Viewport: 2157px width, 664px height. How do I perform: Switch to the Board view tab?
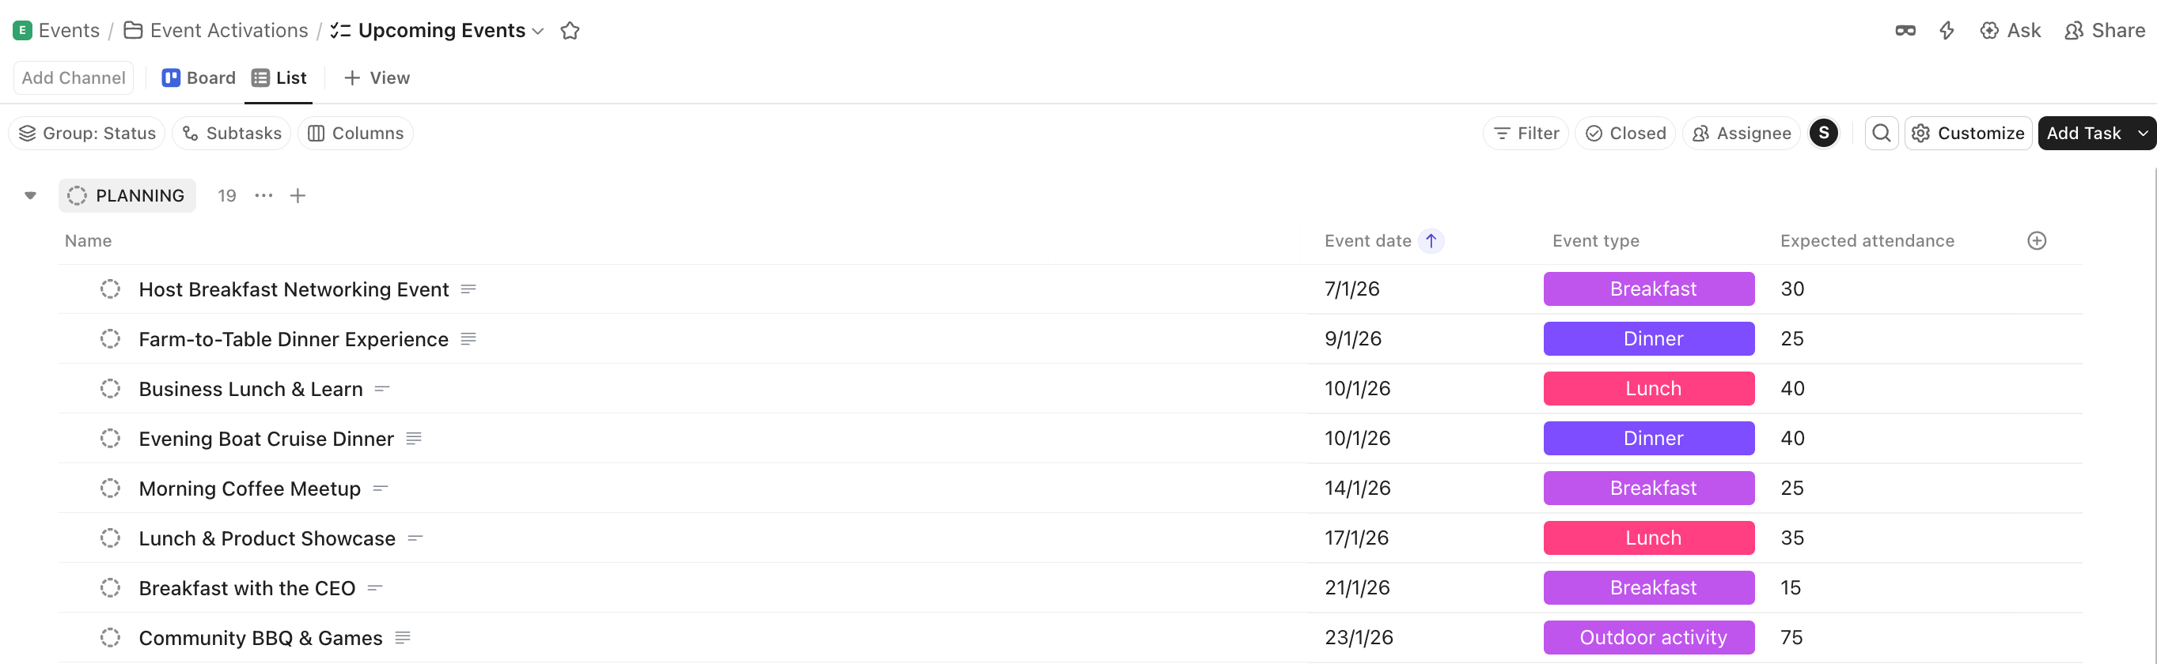click(x=199, y=77)
